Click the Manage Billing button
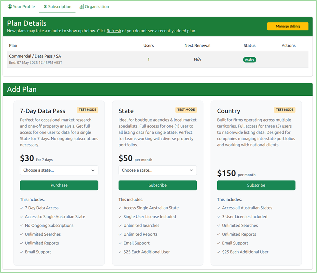Viewport: 317px width, 273px height. pos(287,26)
